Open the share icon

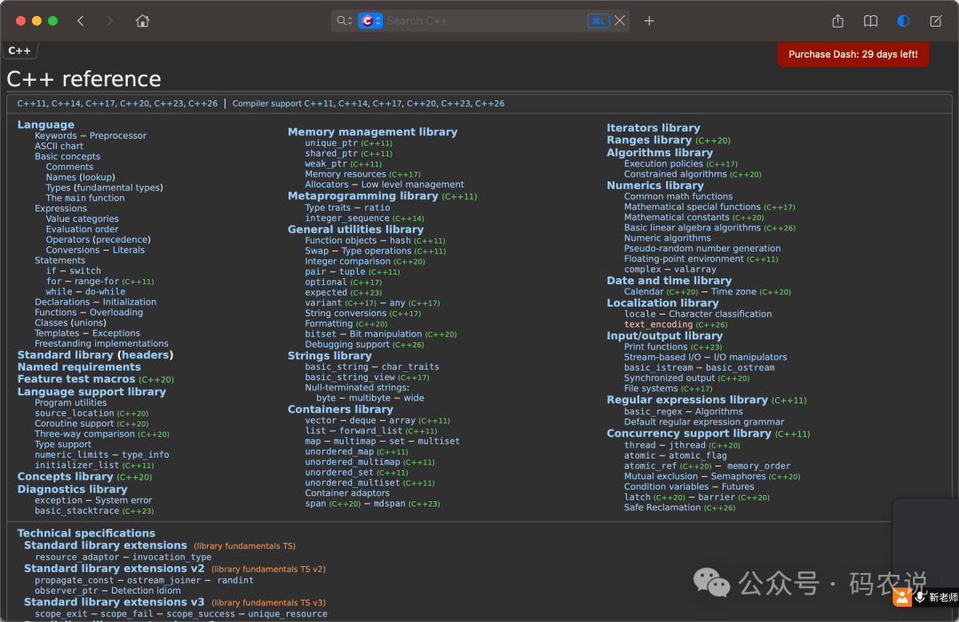point(838,20)
